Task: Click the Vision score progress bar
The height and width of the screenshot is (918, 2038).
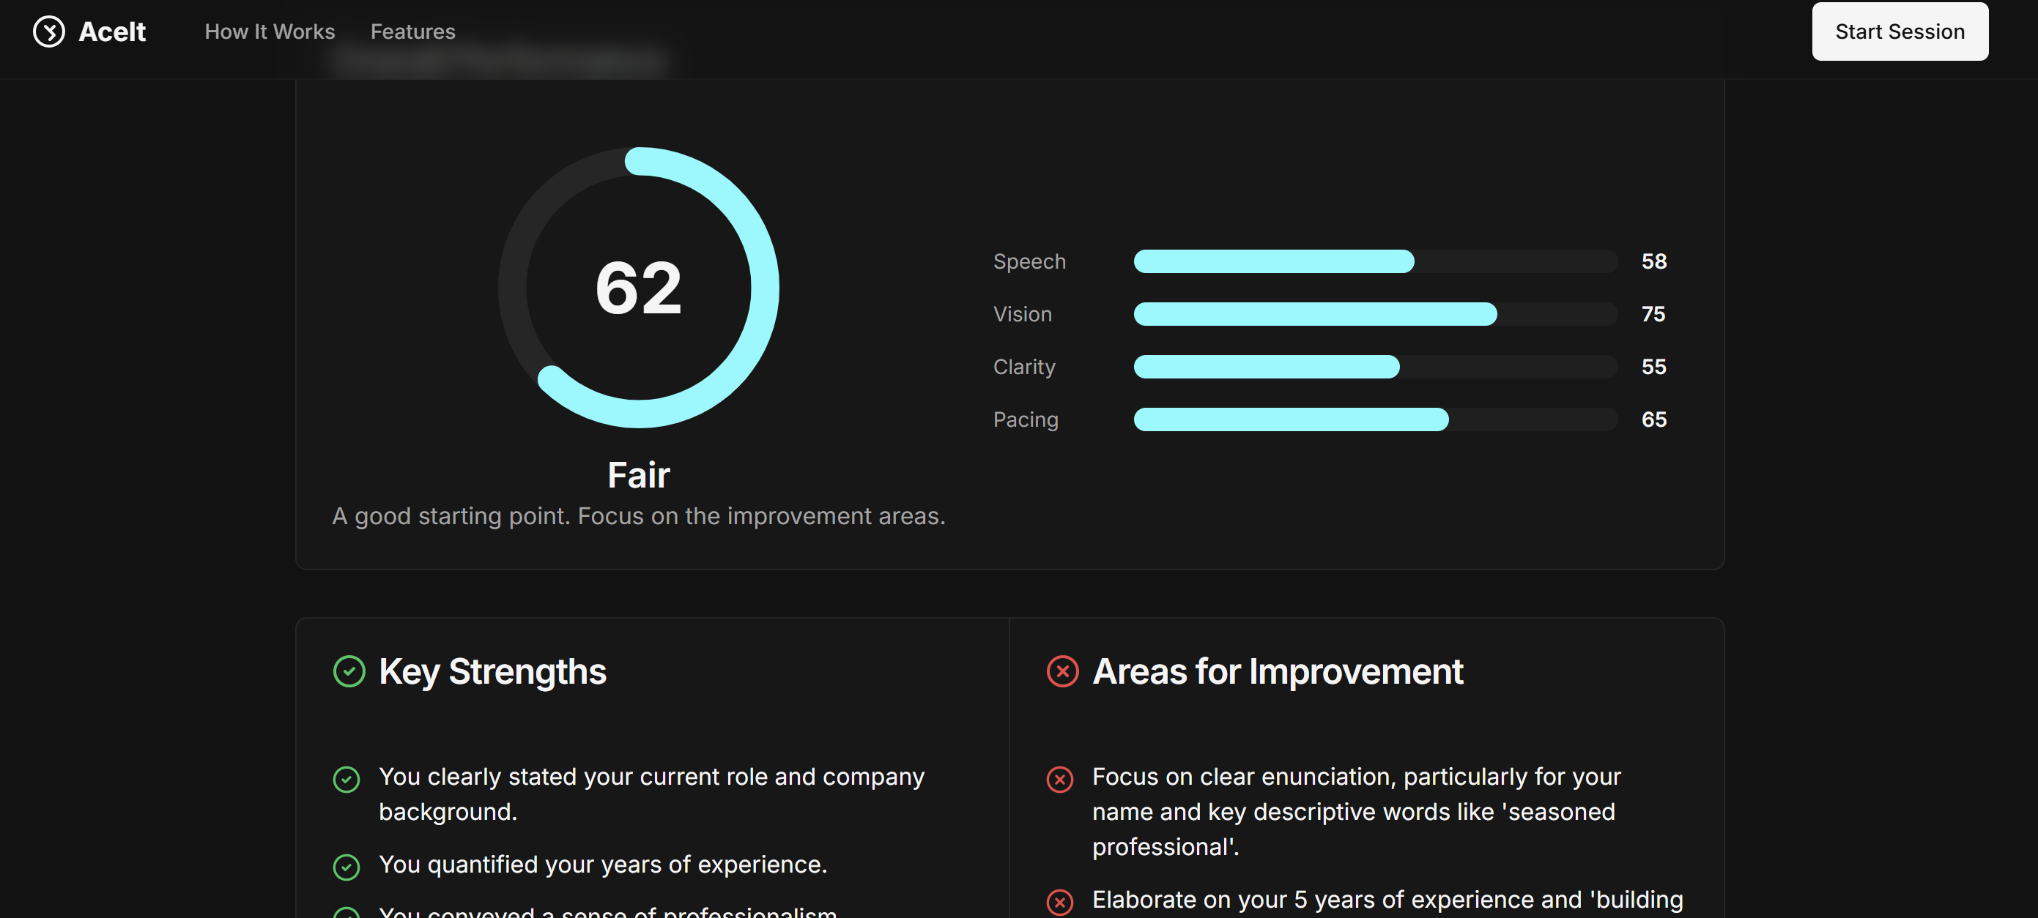Action: [x=1375, y=314]
